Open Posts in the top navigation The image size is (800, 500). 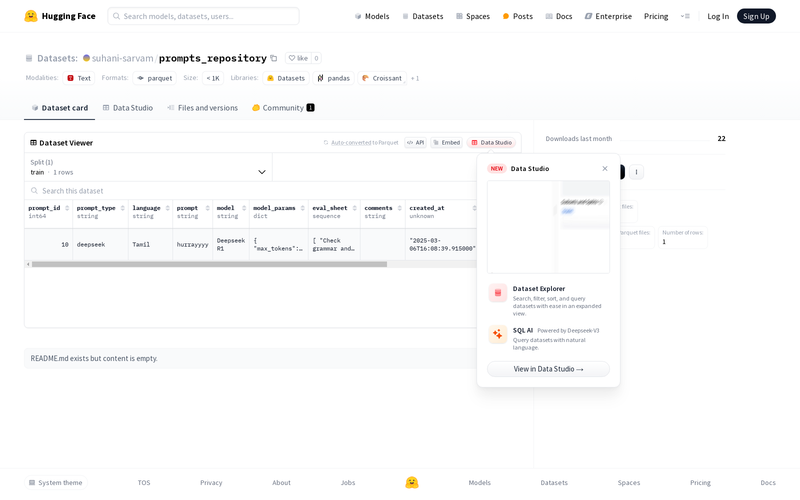(x=517, y=16)
